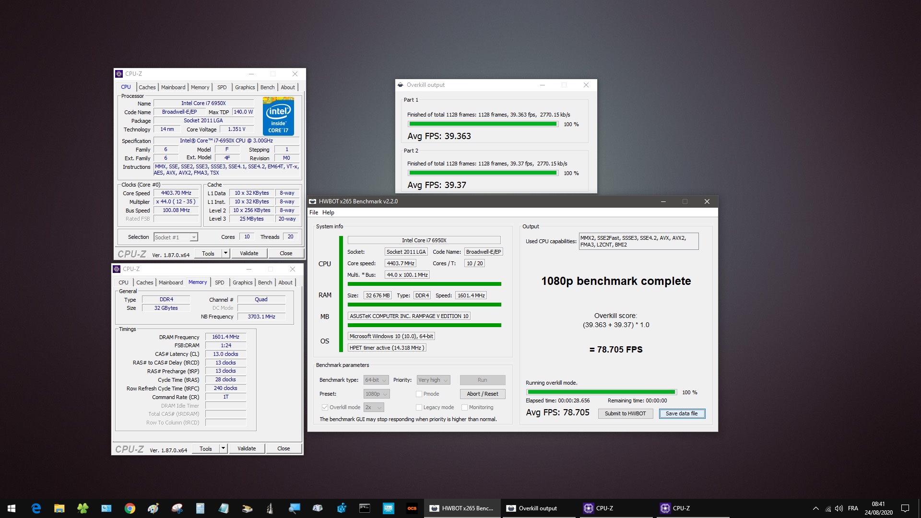The height and width of the screenshot is (518, 921).
Task: Switch to Caches tab in top CPU-Z
Action: pos(147,87)
